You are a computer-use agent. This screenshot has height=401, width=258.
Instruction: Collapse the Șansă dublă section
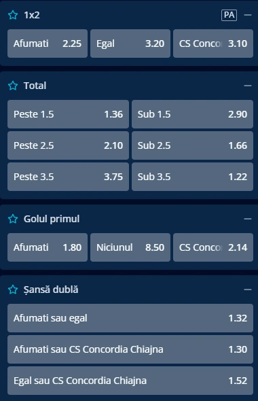pos(248,290)
